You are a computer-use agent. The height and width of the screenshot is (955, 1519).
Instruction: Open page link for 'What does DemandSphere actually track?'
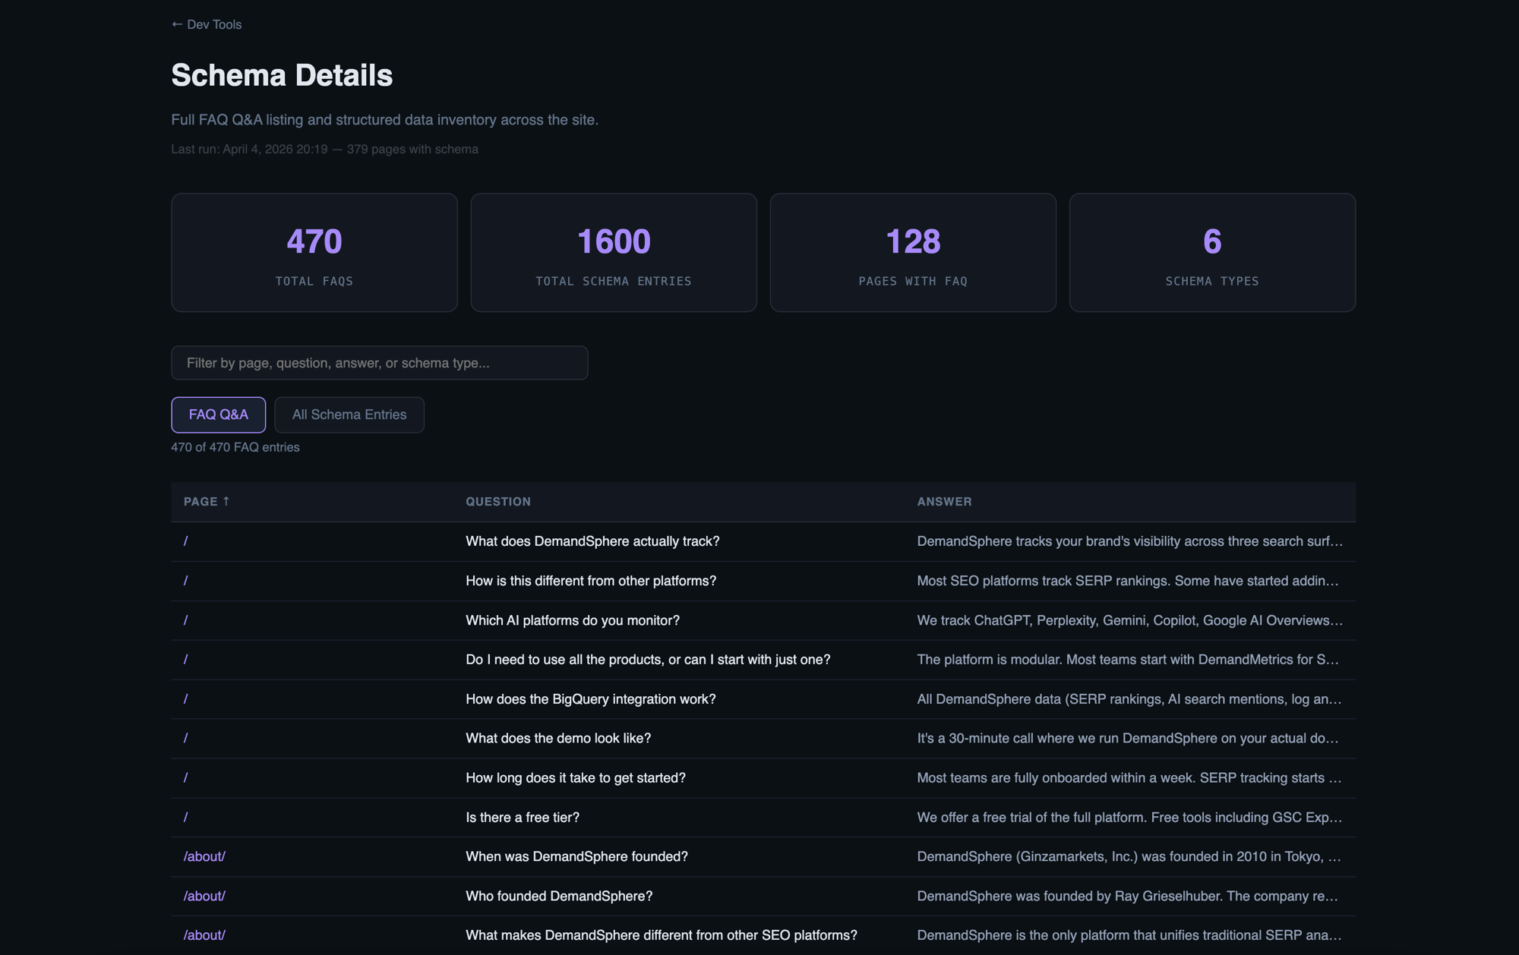(x=185, y=541)
